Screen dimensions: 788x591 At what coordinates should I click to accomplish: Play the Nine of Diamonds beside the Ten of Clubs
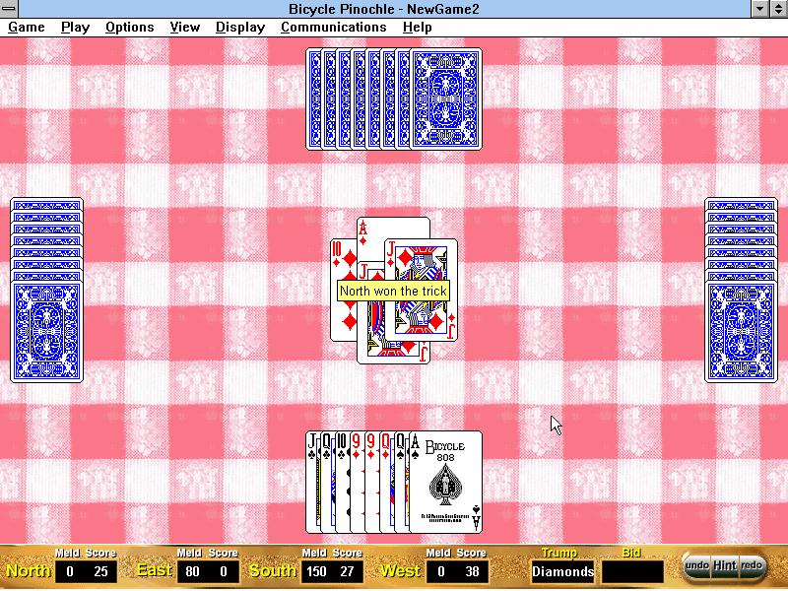coord(357,482)
